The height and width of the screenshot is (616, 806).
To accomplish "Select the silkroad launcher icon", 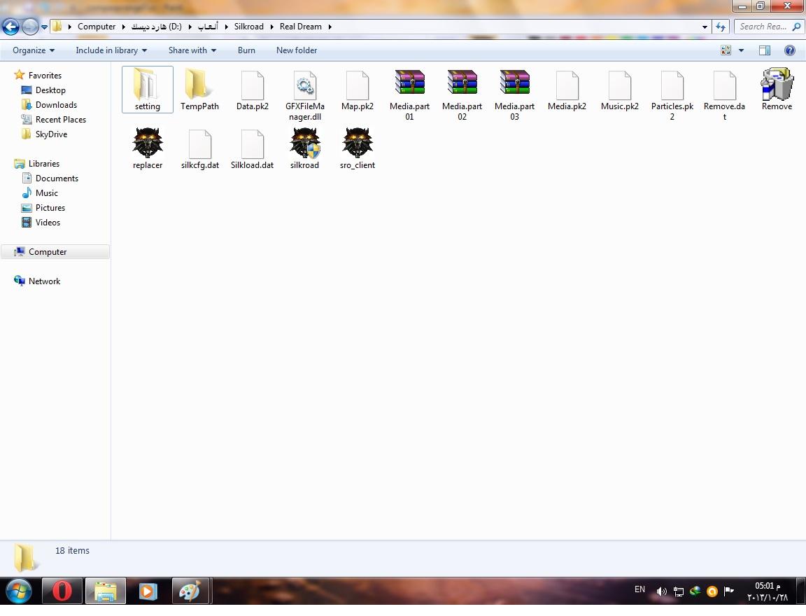I will [305, 142].
